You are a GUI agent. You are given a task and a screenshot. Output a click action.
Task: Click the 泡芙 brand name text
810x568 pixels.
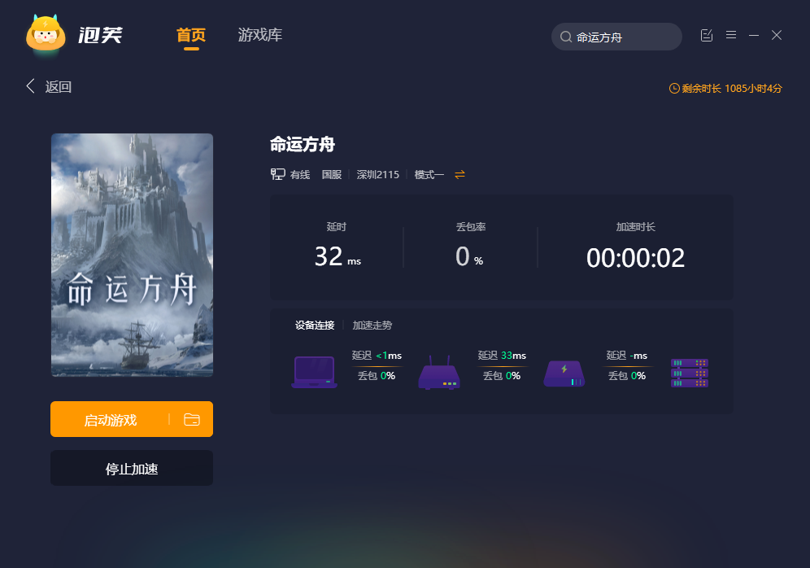click(100, 35)
